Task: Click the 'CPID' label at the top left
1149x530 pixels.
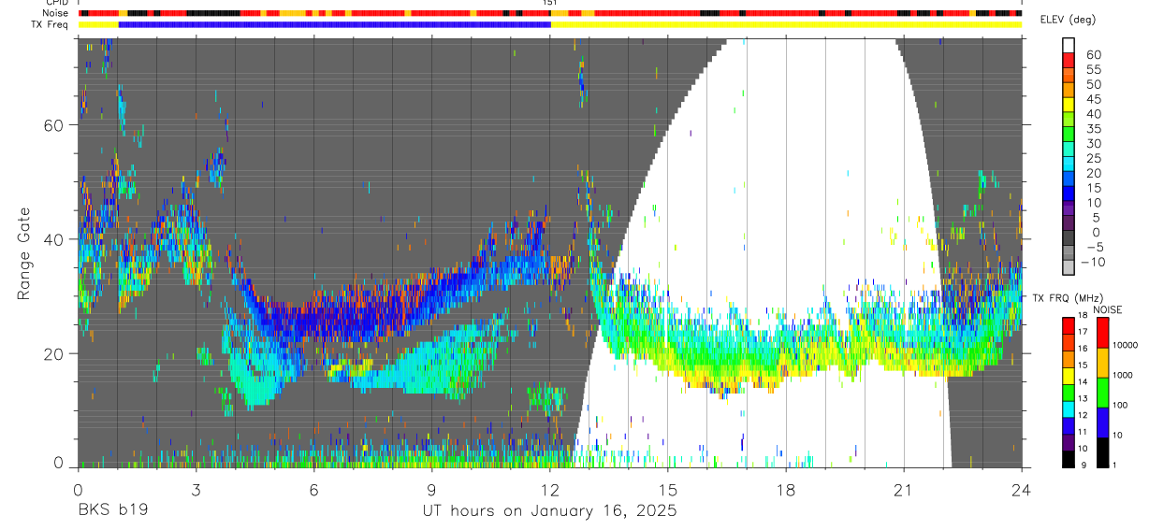Action: tap(59, 3)
